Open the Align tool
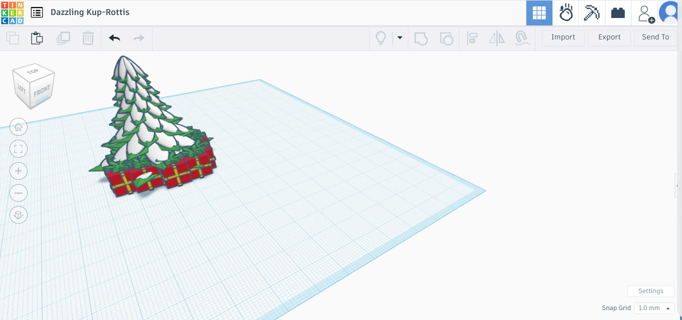 [x=472, y=38]
